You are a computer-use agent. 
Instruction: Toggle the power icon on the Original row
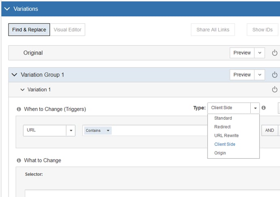point(275,53)
